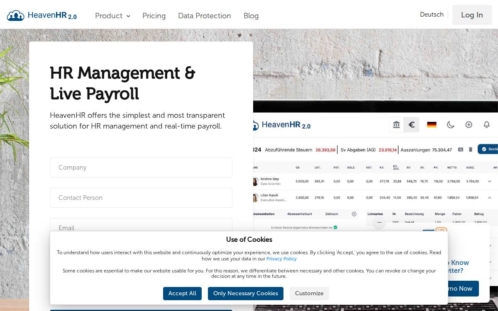Focus the Contact Person input field
498x311 pixels.
click(x=141, y=198)
